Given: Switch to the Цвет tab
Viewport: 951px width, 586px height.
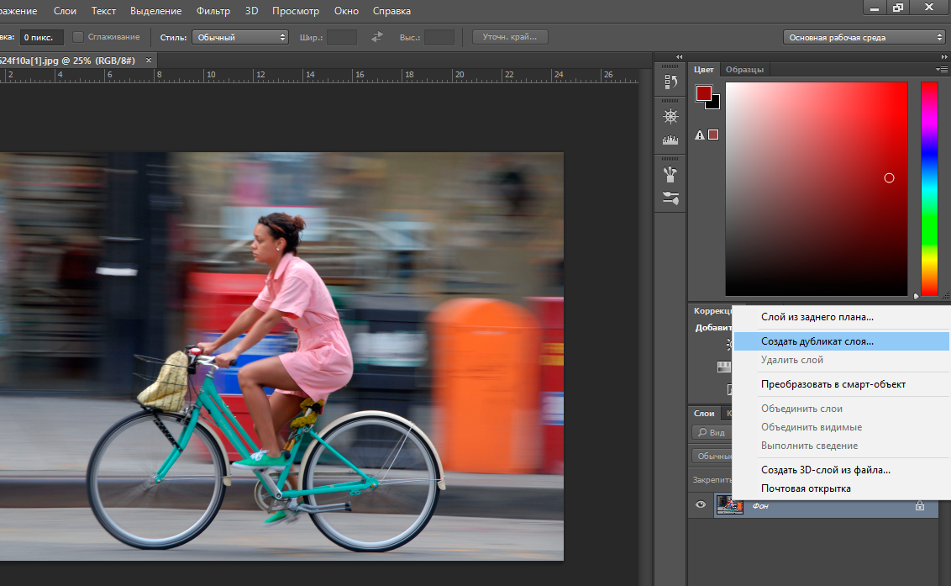Looking at the screenshot, I should [703, 70].
